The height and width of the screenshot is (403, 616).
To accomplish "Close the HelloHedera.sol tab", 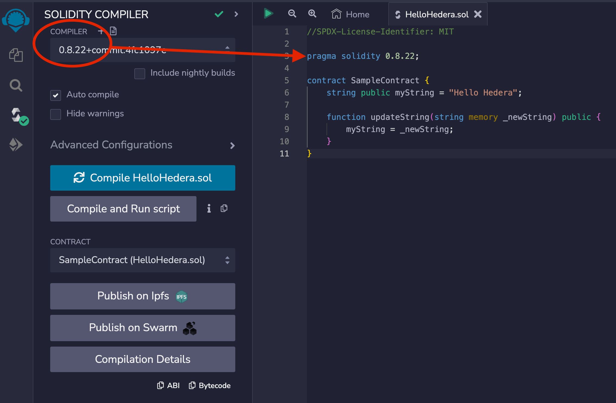I will tap(478, 14).
